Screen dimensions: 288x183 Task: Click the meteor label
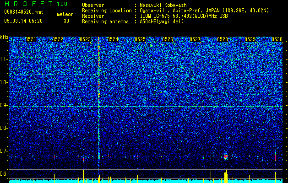click(65, 14)
